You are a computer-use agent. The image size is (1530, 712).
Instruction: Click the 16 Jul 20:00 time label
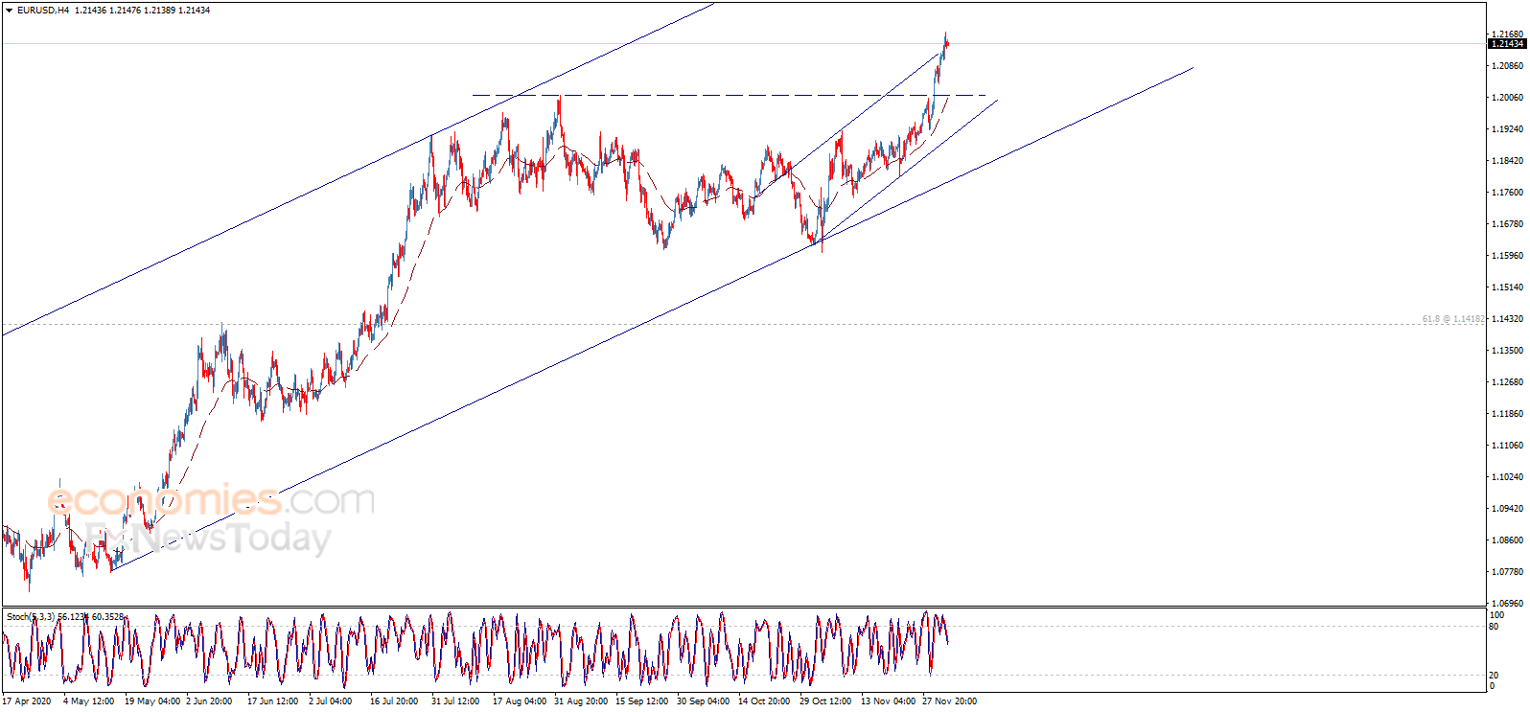tap(394, 701)
